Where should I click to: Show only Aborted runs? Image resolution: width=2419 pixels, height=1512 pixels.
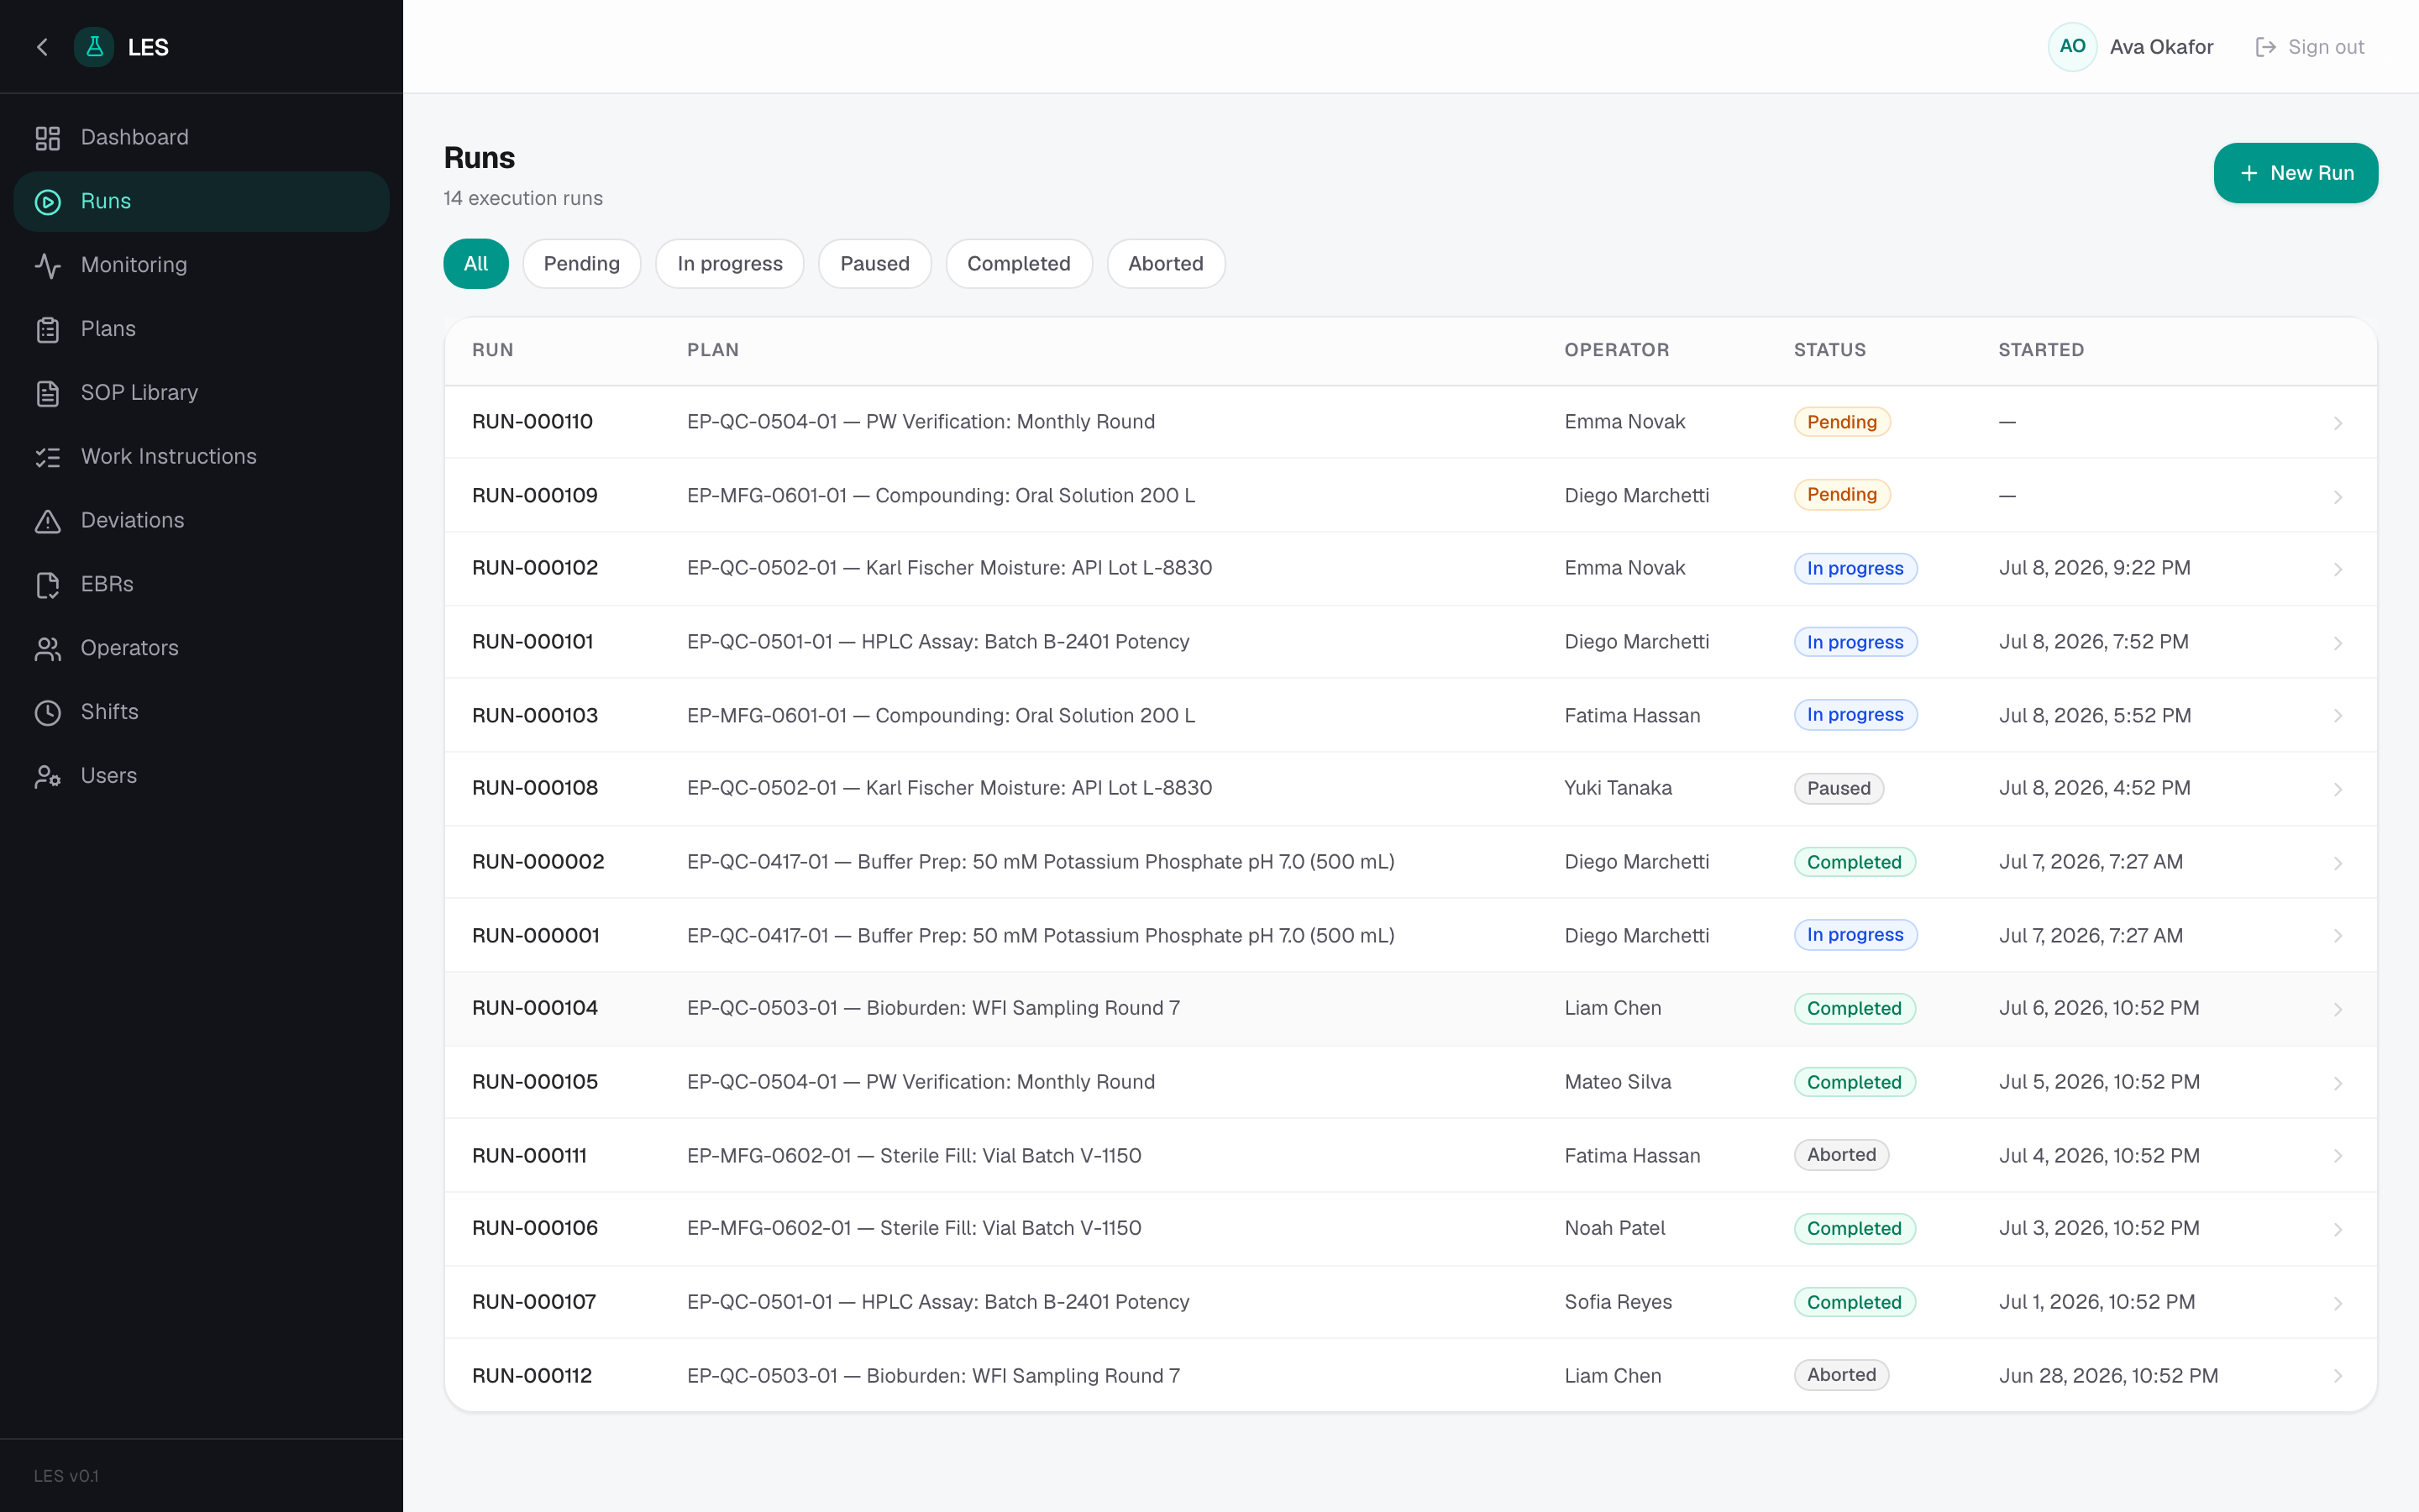click(x=1166, y=264)
